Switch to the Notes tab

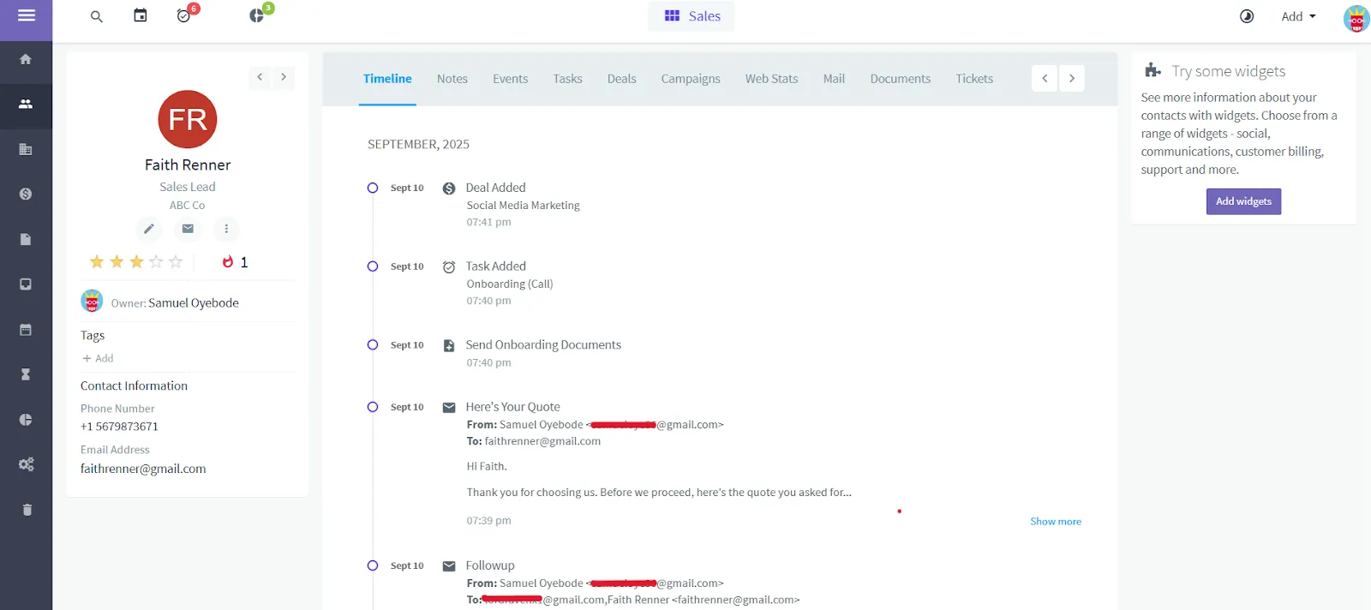pyautogui.click(x=452, y=79)
